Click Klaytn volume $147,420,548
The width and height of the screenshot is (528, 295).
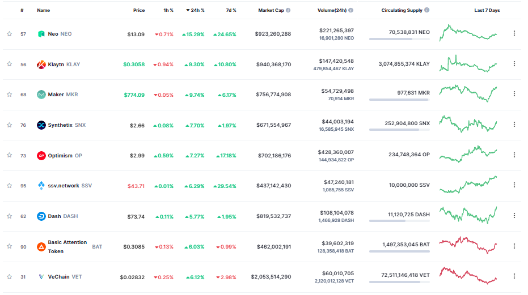(336, 61)
